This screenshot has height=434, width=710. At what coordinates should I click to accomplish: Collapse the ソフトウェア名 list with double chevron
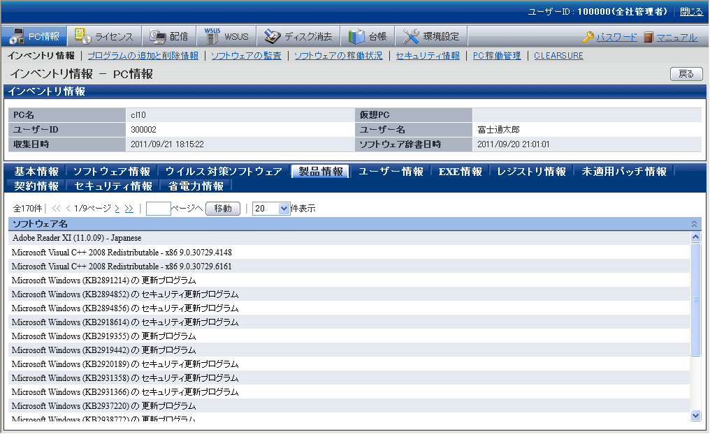[694, 224]
